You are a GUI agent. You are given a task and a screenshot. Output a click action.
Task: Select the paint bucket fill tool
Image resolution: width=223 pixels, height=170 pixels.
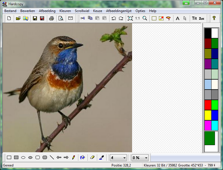[82, 158]
